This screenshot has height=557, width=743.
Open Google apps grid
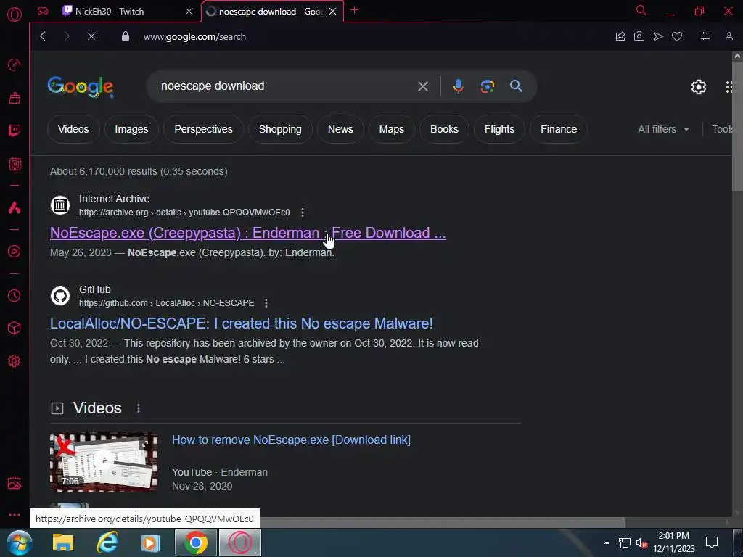tap(730, 87)
